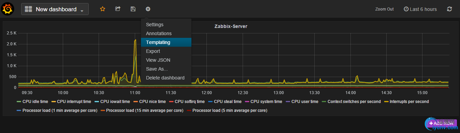This screenshot has height=133, width=460.
Task: Open the Last 6 hours time picker
Action: tap(420, 9)
